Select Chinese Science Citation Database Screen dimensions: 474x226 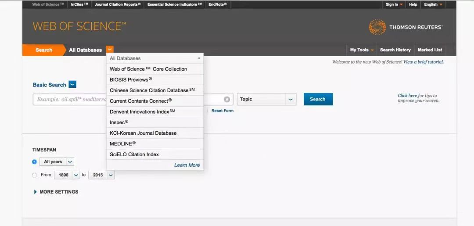(x=155, y=90)
